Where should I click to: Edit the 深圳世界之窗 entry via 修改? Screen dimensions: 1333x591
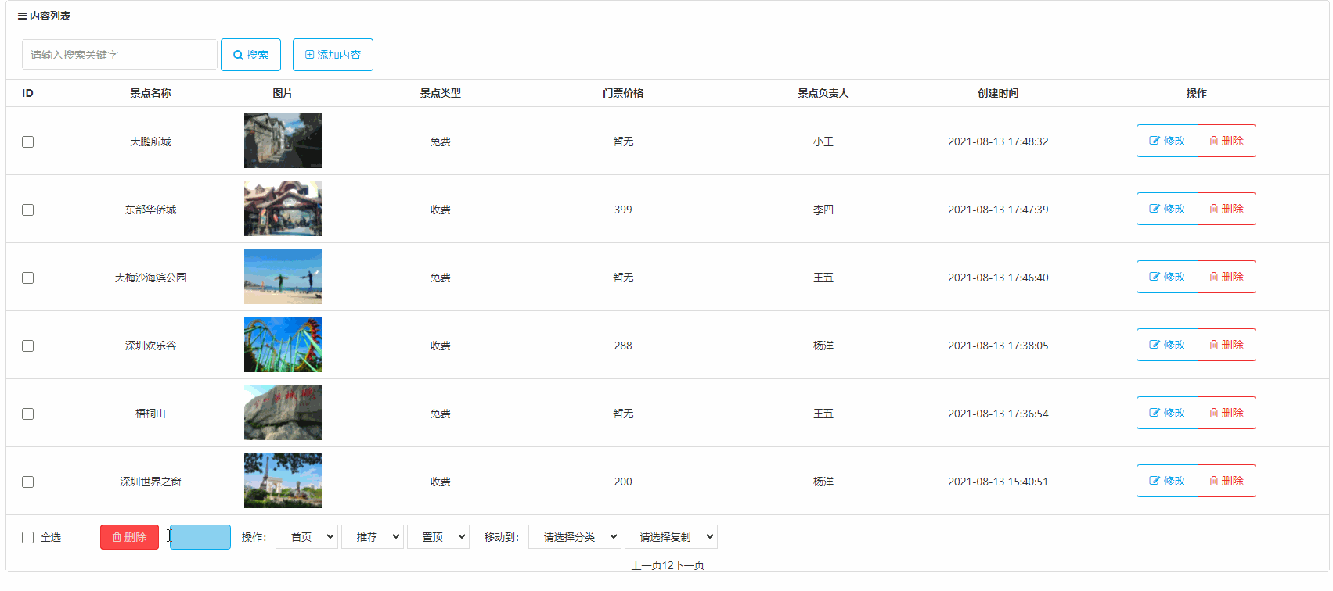1167,481
